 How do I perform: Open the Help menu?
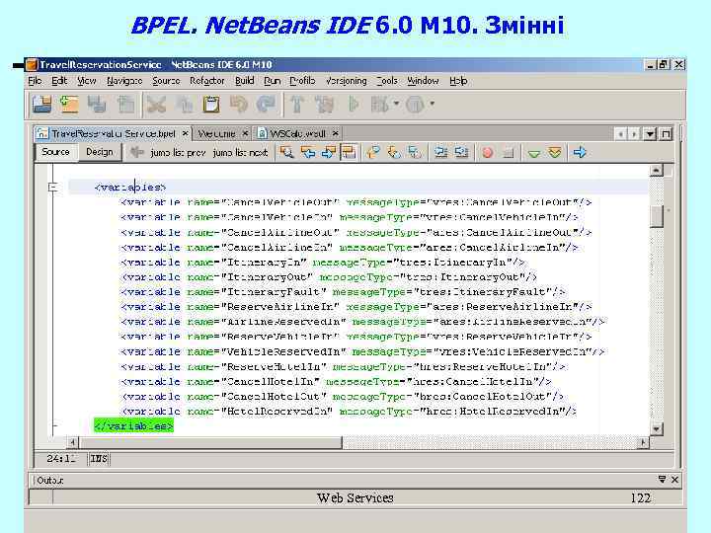coord(458,81)
